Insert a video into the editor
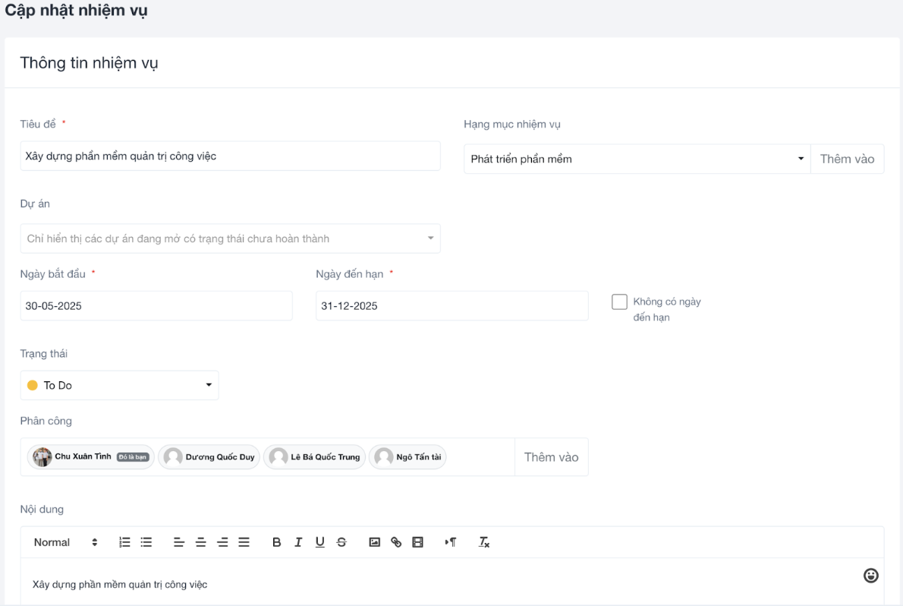 [417, 542]
